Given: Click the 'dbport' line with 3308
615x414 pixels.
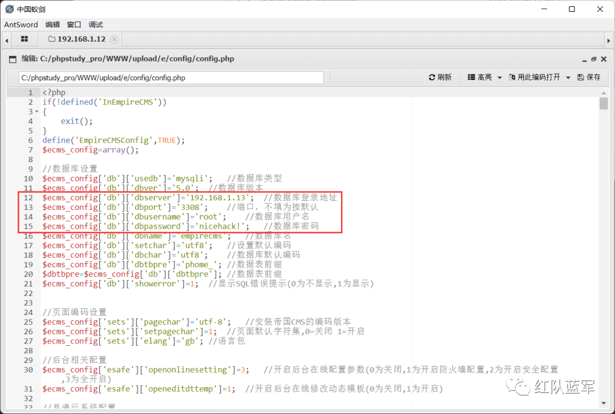Looking at the screenshot, I should coord(181,207).
